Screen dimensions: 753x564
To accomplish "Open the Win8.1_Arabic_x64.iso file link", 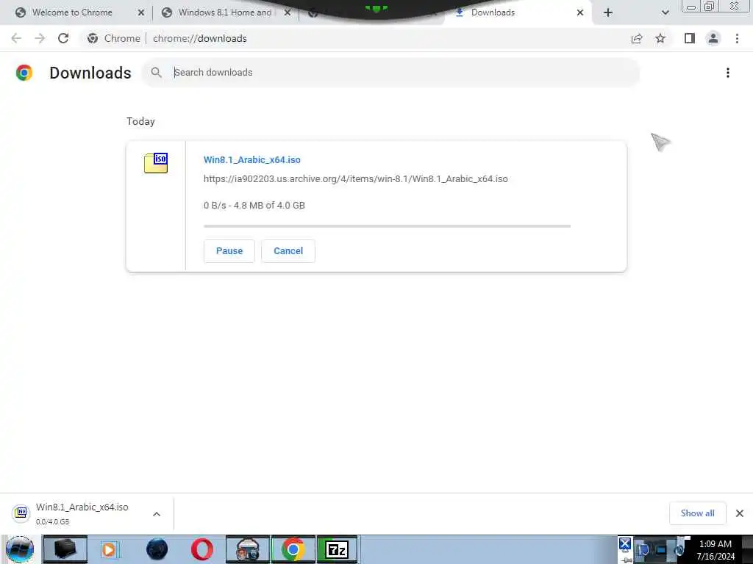I will tap(252, 159).
